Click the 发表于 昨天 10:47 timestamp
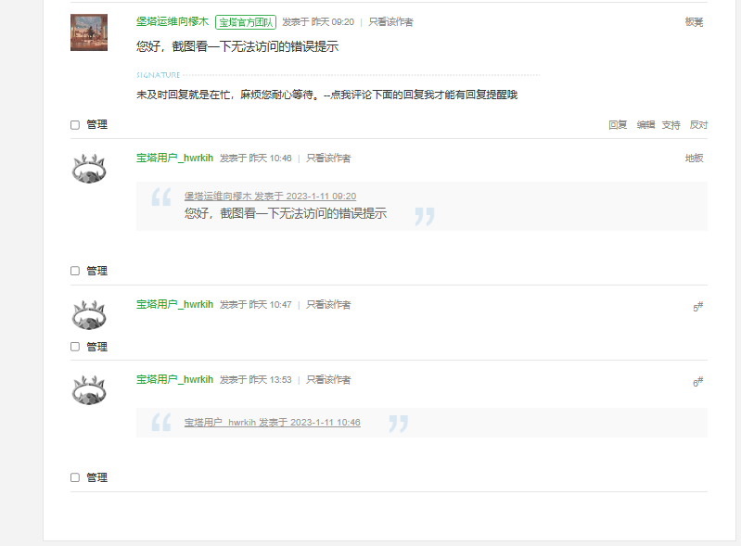This screenshot has width=741, height=546. (256, 305)
